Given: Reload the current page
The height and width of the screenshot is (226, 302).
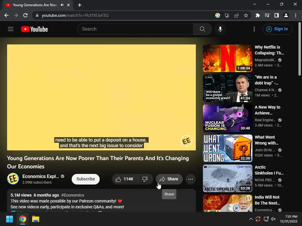Looking at the screenshot, I should click(25, 15).
